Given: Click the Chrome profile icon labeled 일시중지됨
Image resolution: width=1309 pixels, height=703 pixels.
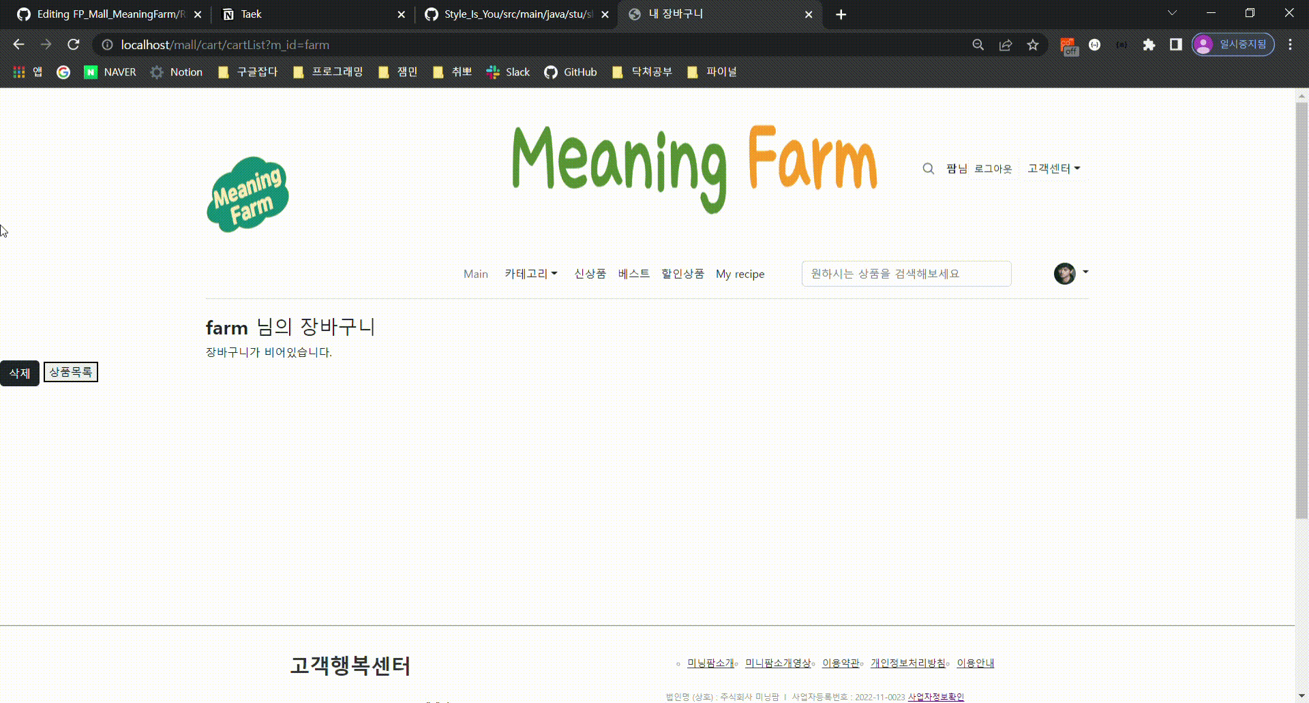Looking at the screenshot, I should click(x=1233, y=44).
